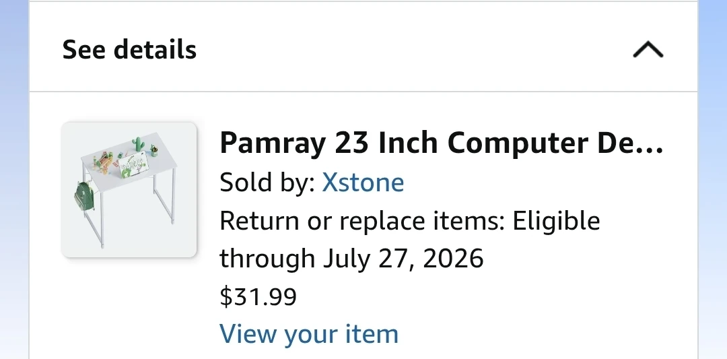Click the Sold by label
The width and height of the screenshot is (727, 359).
pos(267,182)
